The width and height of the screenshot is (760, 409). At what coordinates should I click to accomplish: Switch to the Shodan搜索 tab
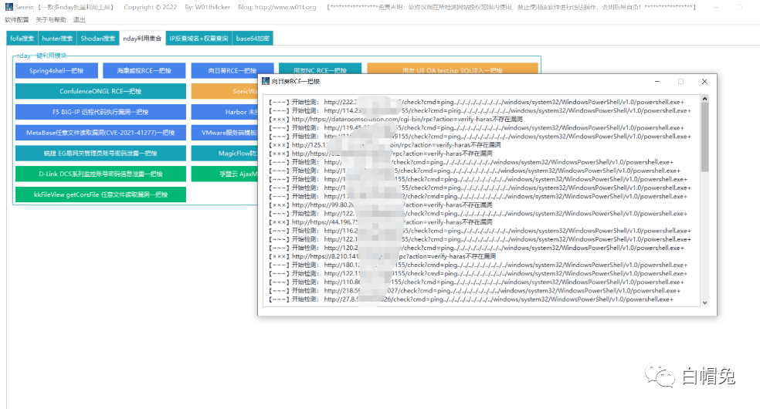98,39
